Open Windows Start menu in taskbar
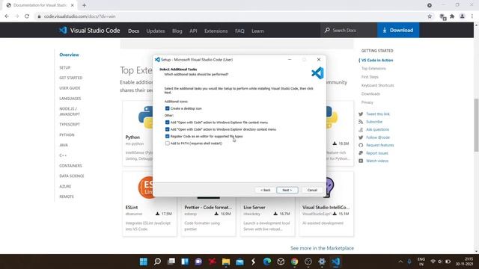This screenshot has height=269, width=479. click(143, 262)
